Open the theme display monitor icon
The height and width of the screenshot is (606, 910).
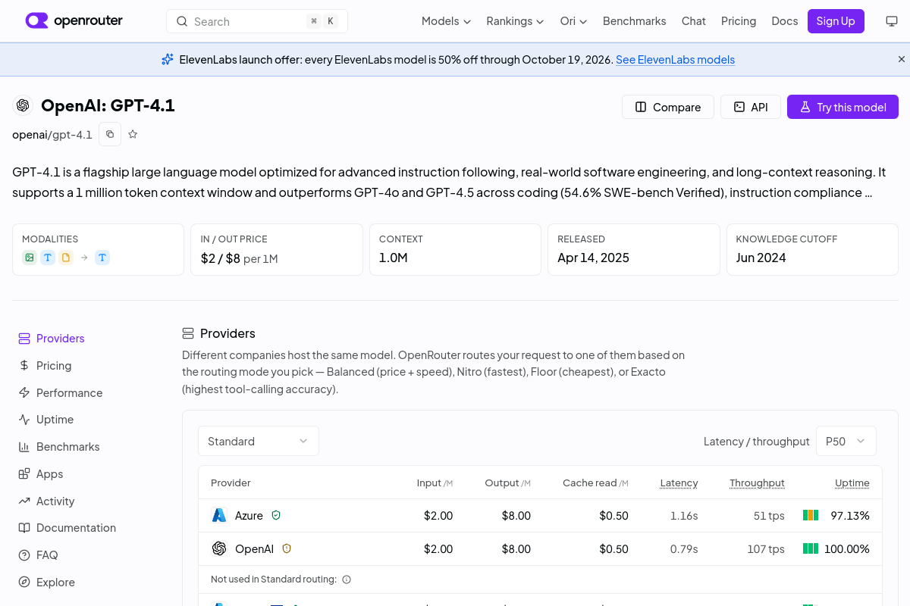click(x=892, y=21)
